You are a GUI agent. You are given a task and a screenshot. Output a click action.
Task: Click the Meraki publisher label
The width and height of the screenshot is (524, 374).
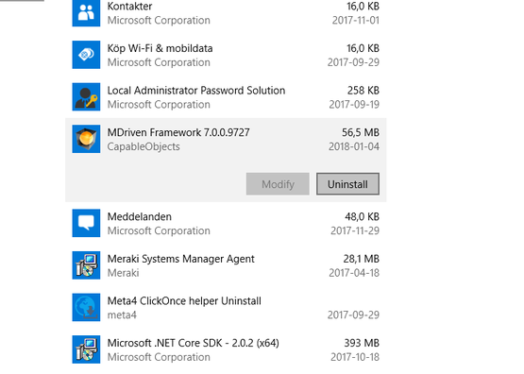tap(123, 273)
